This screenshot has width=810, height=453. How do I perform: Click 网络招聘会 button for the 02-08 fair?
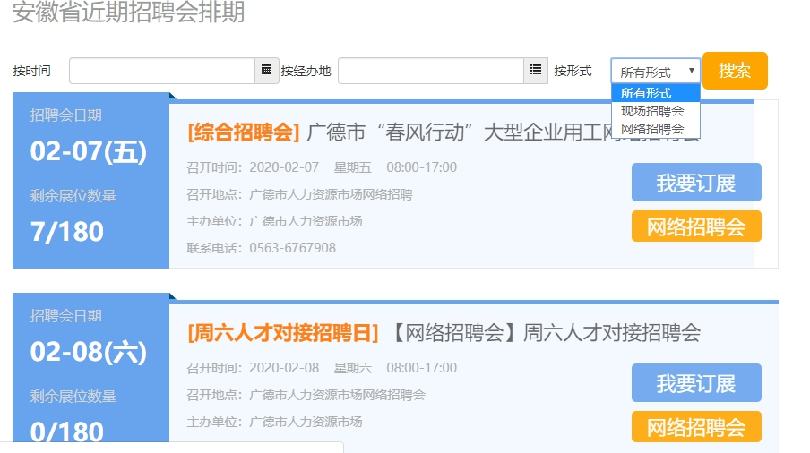point(695,427)
